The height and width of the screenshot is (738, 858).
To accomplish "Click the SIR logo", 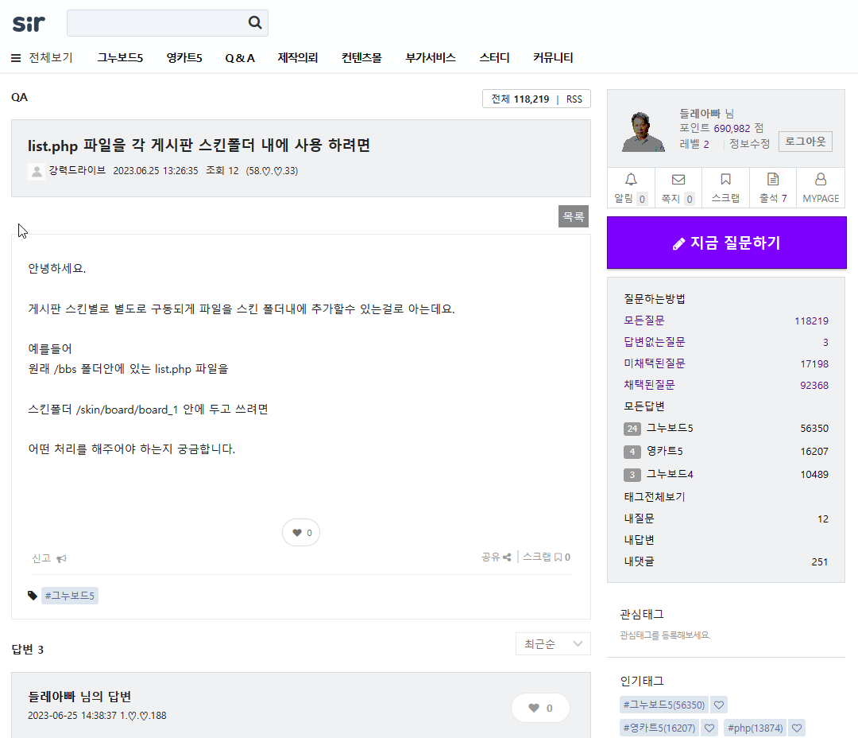I will (x=29, y=23).
